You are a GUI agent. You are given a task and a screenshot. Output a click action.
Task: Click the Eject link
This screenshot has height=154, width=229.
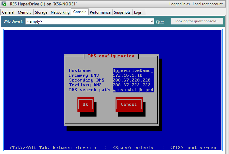click(160, 22)
